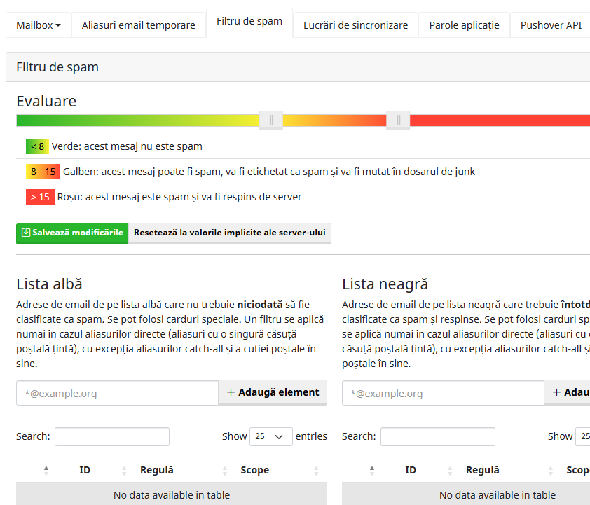This screenshot has height=505, width=590.
Task: Sort the Lista albă table by ID column
Action: pos(85,470)
